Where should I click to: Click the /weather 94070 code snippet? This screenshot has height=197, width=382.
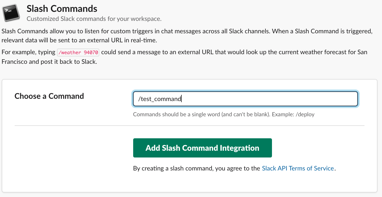78,52
